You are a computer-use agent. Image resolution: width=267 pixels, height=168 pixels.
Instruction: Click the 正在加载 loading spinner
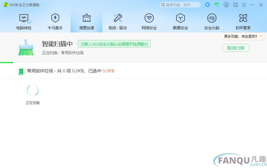pos(33,91)
